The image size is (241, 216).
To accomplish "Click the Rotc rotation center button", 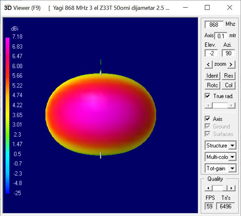I will (x=212, y=85).
